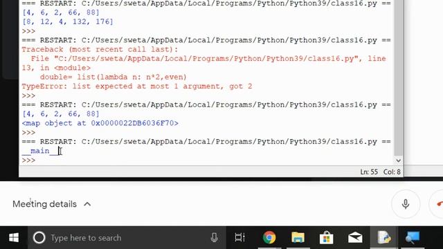Viewport: 443px width, 249px height.
Task: Click the [4, 6, 2, 66, 88] line above map object
Action: (61, 113)
